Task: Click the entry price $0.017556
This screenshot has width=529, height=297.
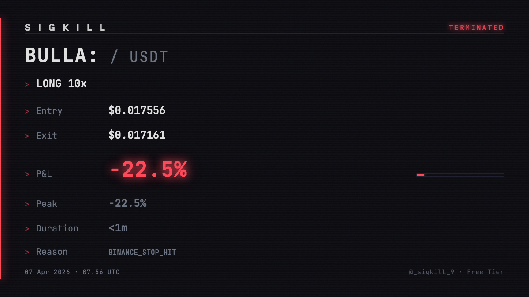Action: [x=137, y=110]
